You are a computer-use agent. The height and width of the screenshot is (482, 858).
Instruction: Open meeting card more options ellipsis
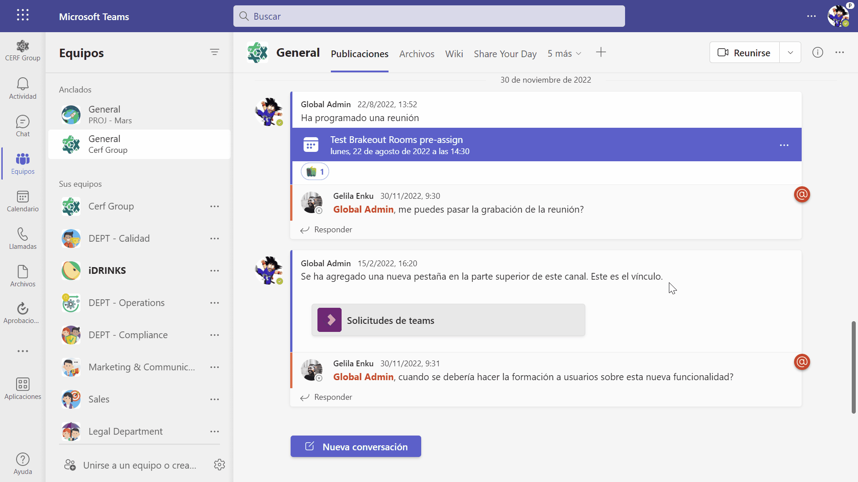click(x=784, y=145)
